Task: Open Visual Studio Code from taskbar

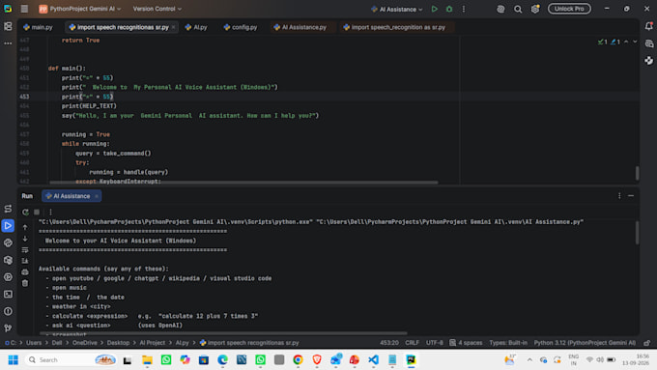Action: [373, 360]
